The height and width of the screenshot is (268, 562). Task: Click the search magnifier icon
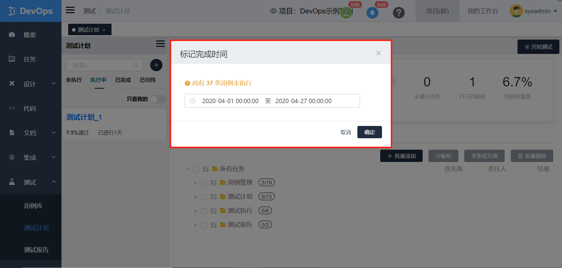pyautogui.click(x=136, y=65)
